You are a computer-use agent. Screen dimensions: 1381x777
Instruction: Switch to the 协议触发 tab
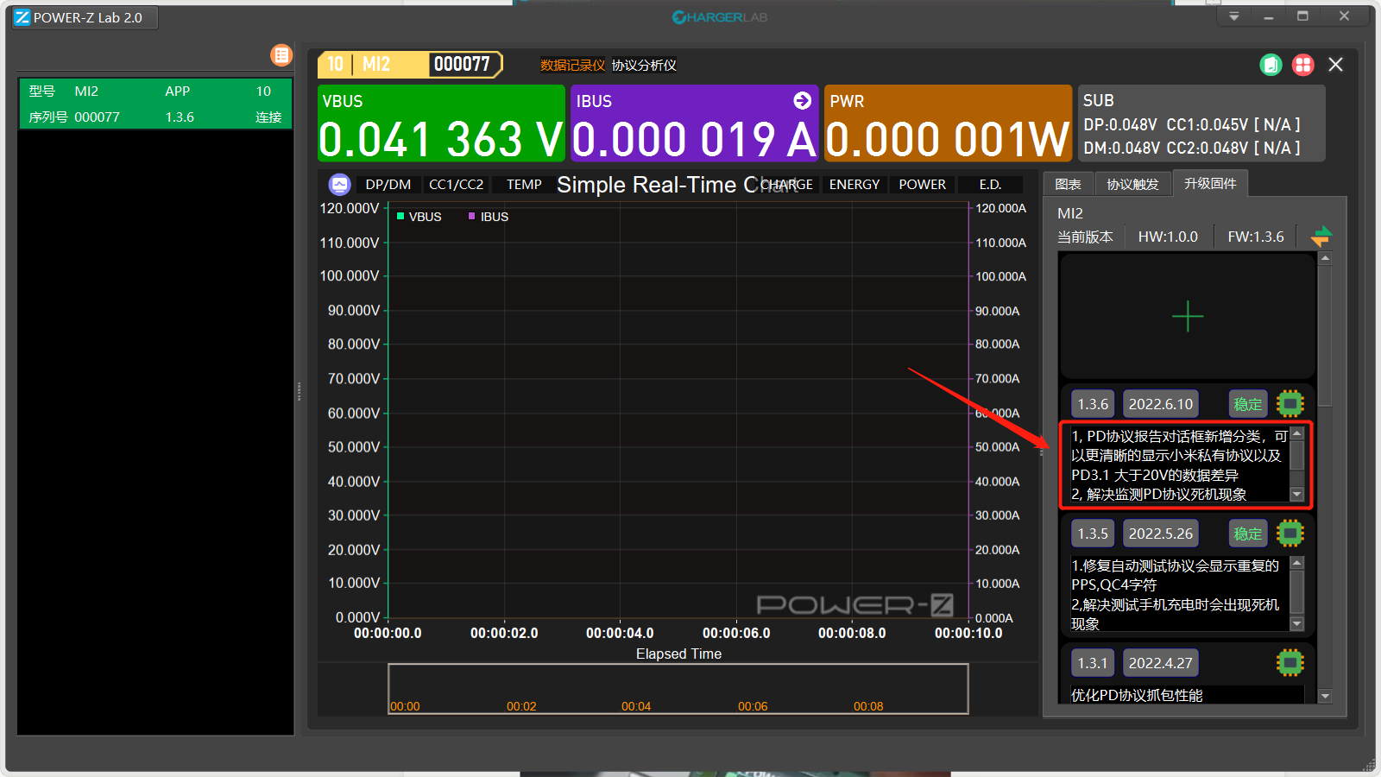[1132, 185]
